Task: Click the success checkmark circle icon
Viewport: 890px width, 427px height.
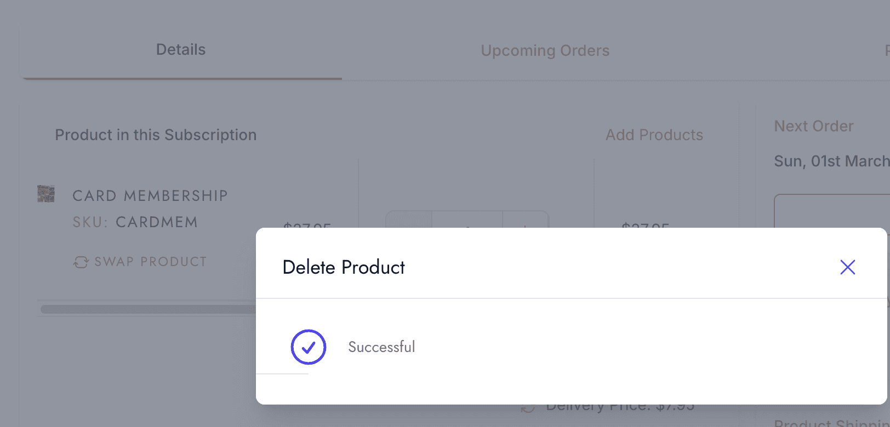Action: pos(309,347)
